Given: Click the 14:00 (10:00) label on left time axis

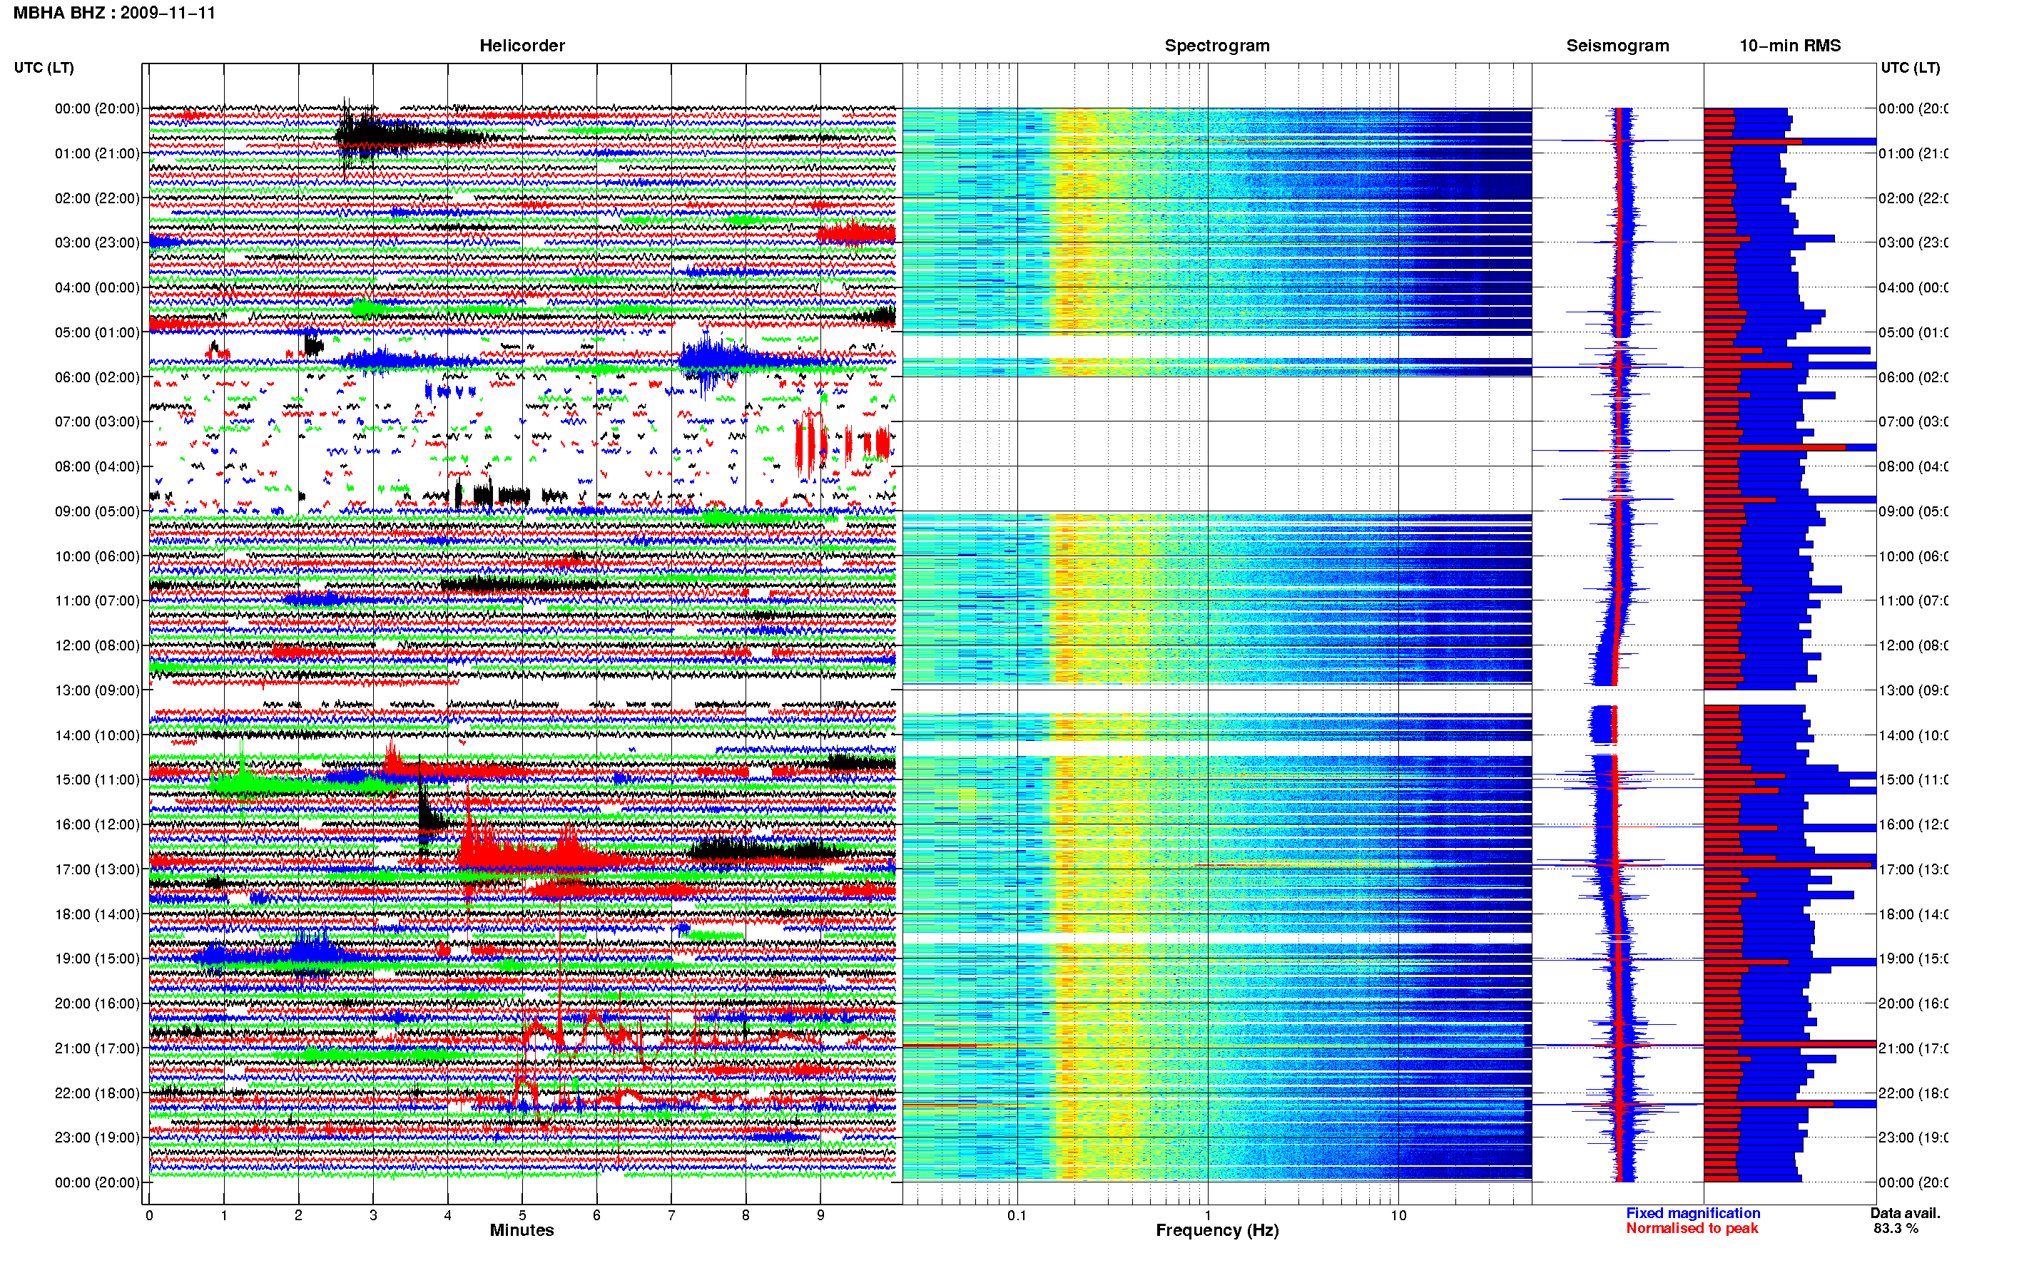Looking at the screenshot, I should [97, 735].
